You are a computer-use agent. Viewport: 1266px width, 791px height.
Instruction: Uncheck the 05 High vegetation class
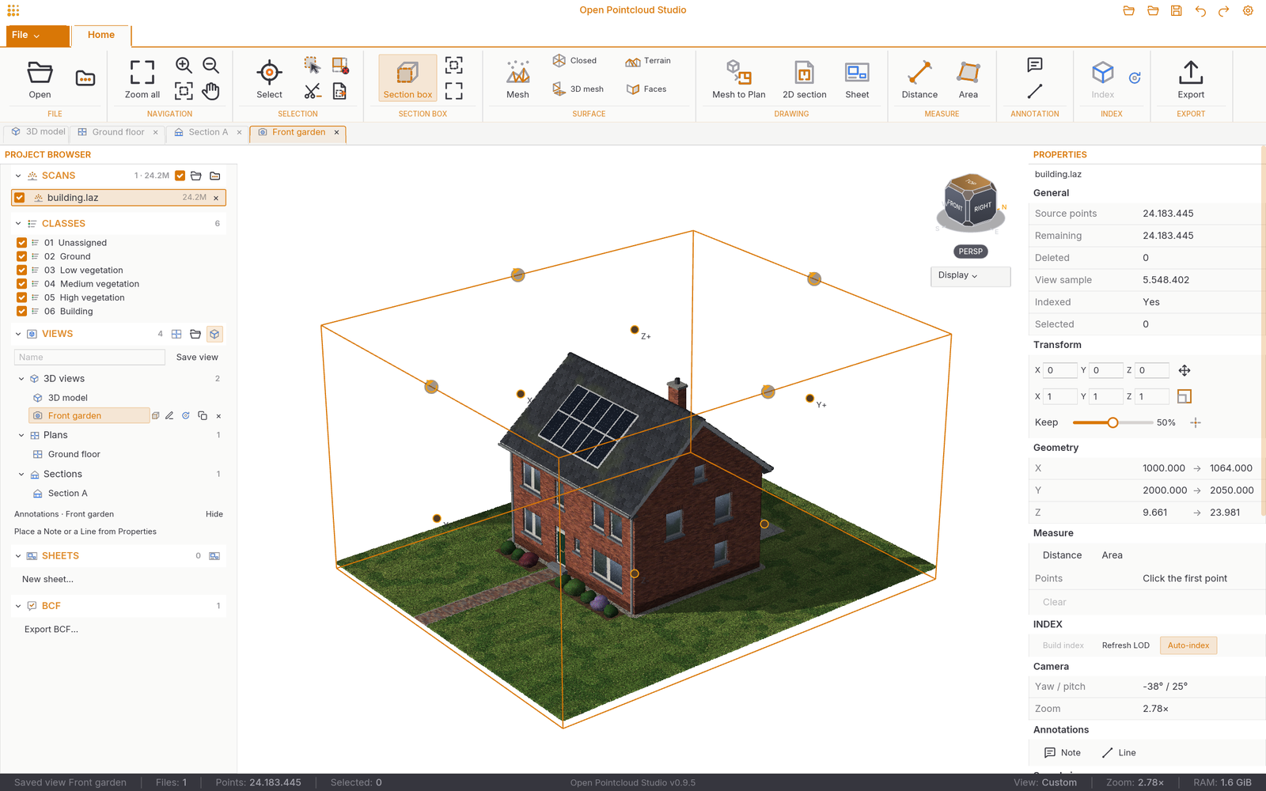pyautogui.click(x=21, y=297)
